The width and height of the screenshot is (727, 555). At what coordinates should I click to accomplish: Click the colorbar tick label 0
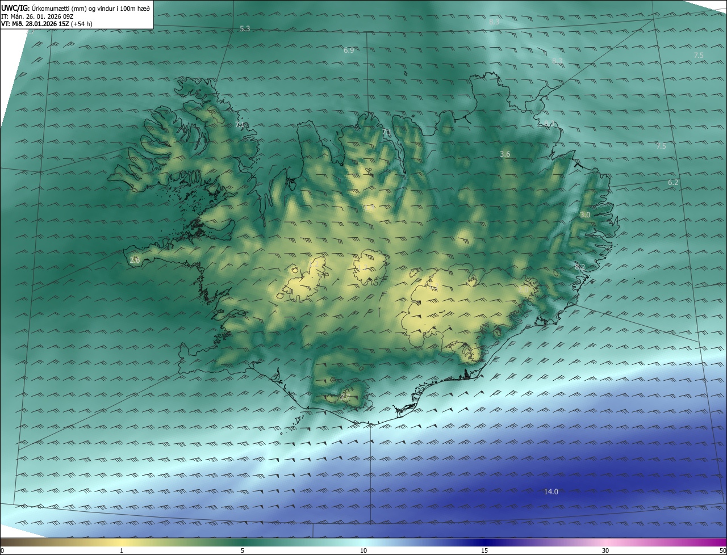2,550
